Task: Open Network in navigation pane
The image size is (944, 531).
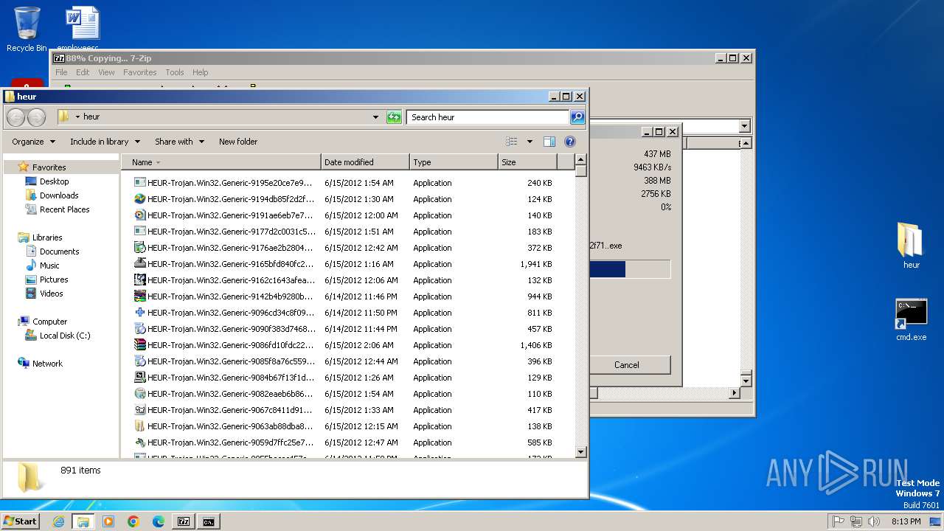Action: coord(47,364)
